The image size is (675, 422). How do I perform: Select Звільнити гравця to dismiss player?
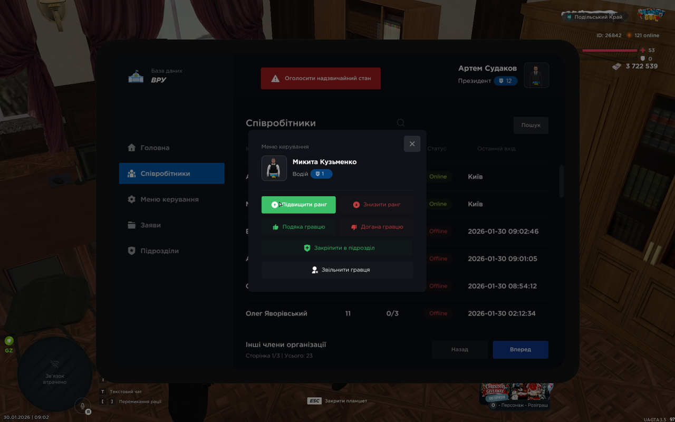pos(337,270)
